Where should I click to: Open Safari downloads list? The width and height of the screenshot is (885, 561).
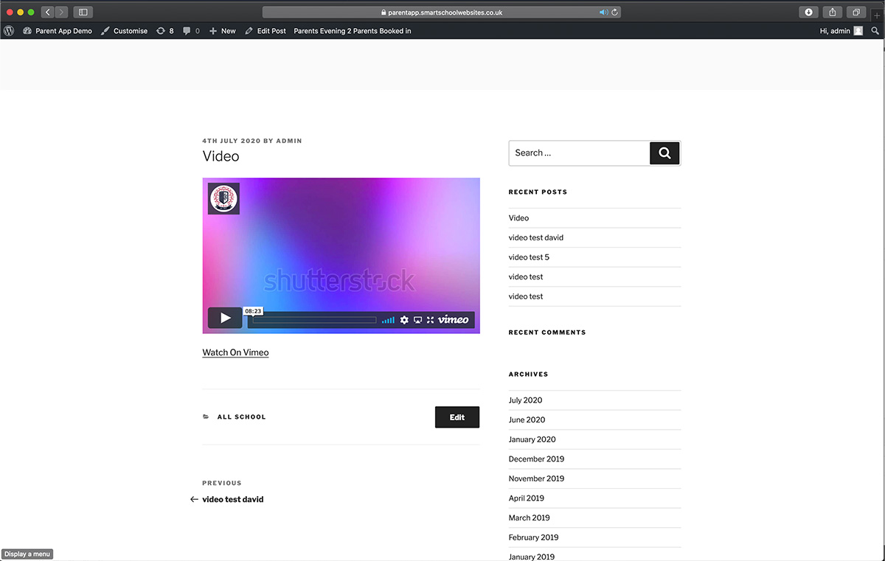click(808, 13)
